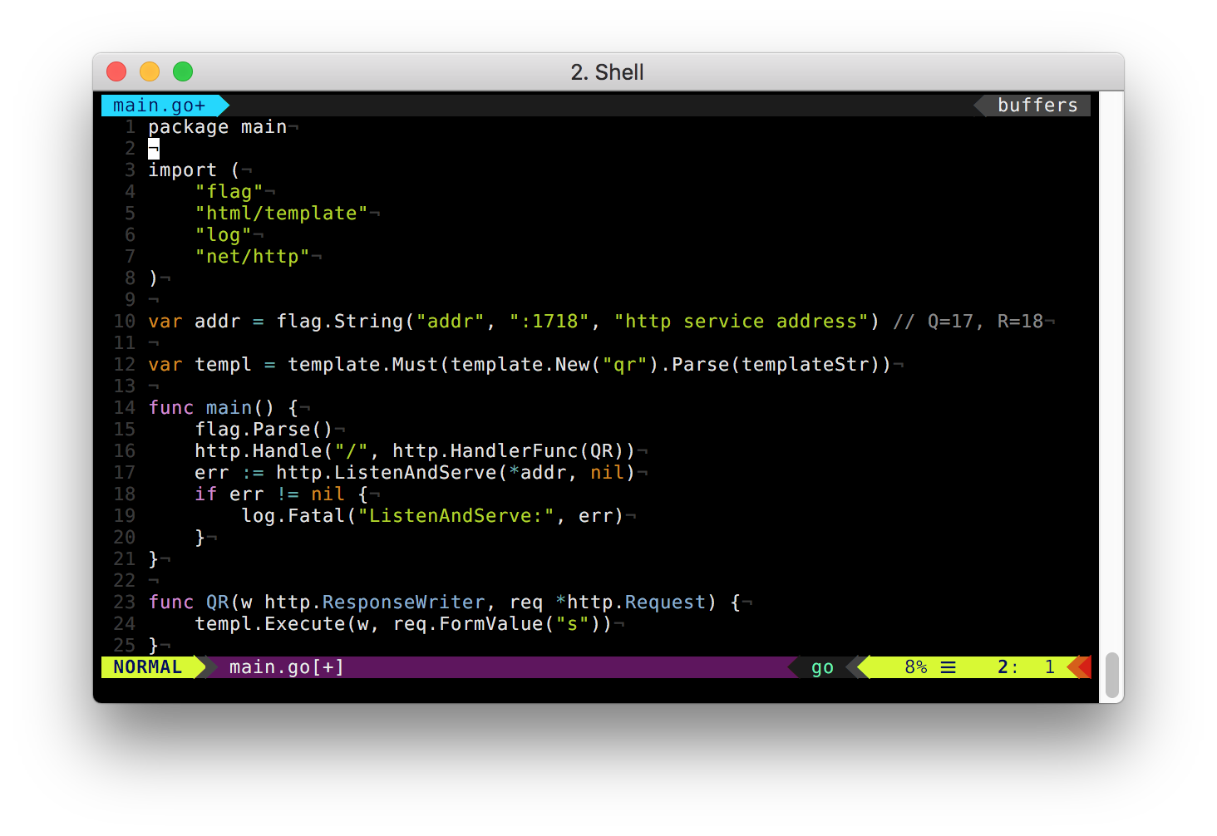Viewport: 1217px width, 836px height.
Task: Click the go filetype indicator in statusline
Action: [x=821, y=666]
